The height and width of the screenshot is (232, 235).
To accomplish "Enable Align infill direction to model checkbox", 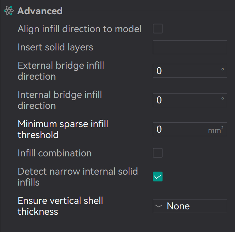I will 158,28.
